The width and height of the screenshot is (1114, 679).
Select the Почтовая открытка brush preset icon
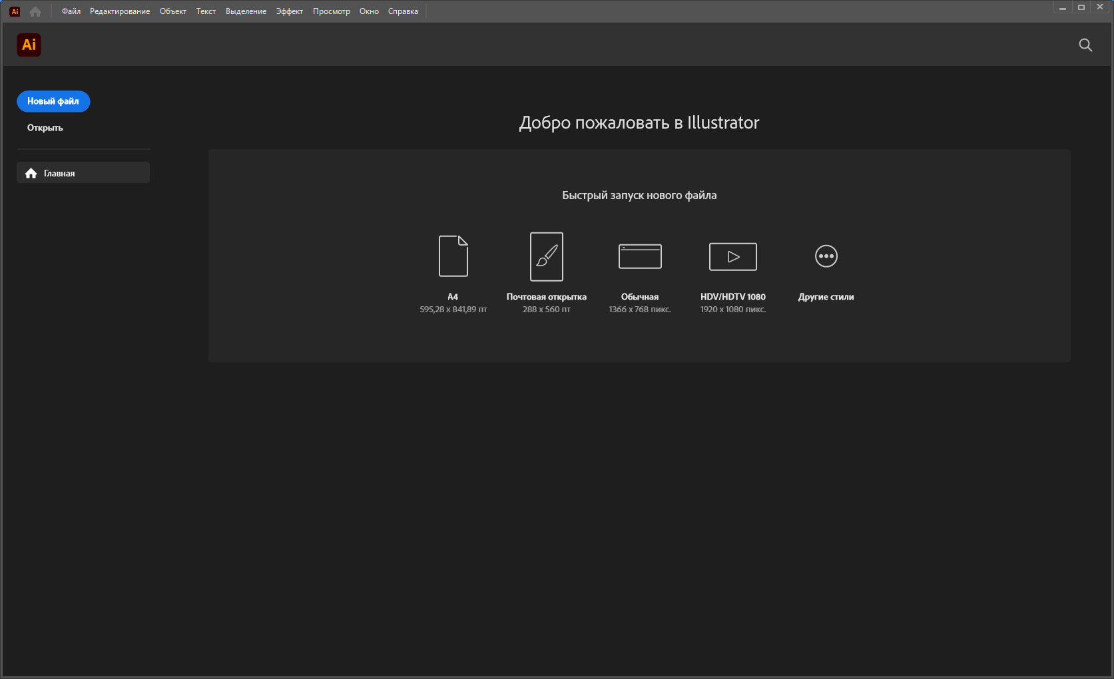coord(546,256)
